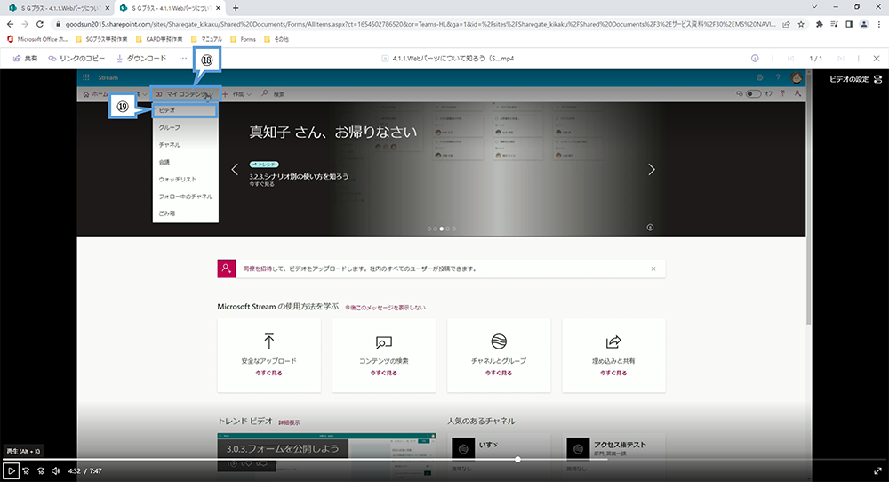Screen dimensions: 889x482
Task: Click the share-this-page icon in the address bar
Action: (786, 24)
